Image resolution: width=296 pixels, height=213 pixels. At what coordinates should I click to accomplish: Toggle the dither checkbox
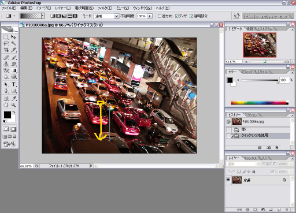pos(177,16)
